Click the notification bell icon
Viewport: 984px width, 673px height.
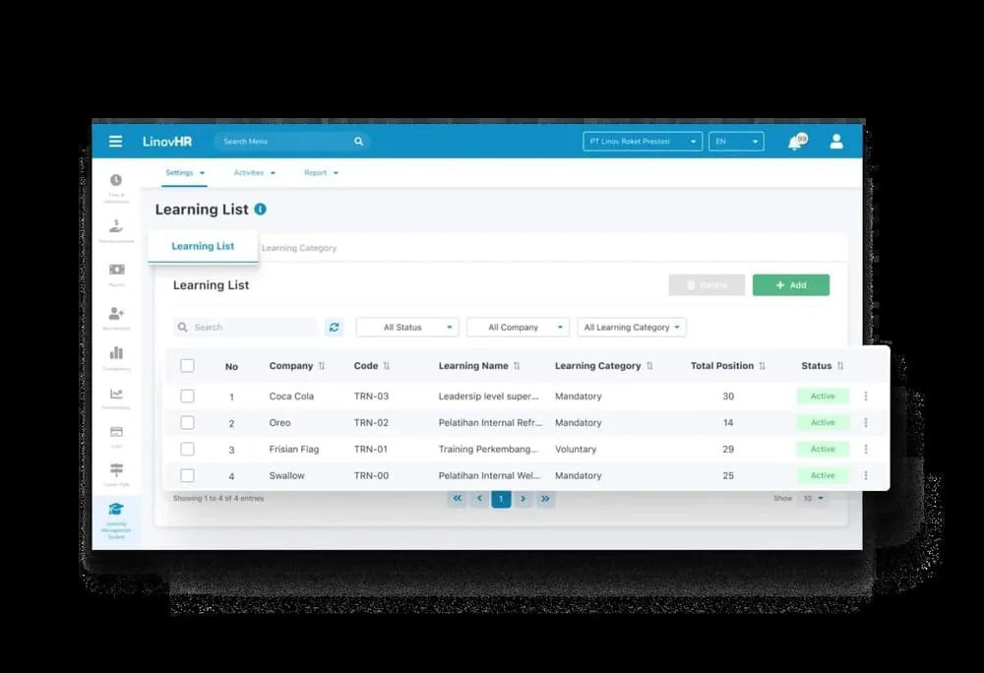coord(795,142)
